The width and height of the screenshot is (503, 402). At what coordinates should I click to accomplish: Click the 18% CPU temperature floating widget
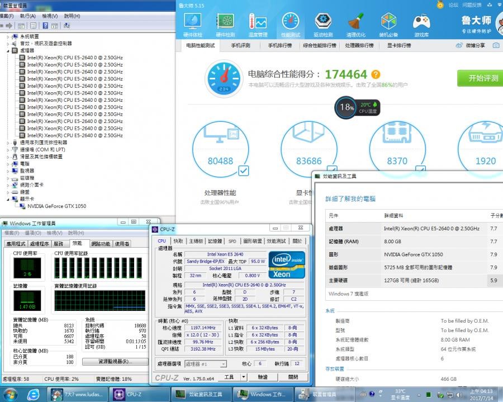tap(357, 107)
